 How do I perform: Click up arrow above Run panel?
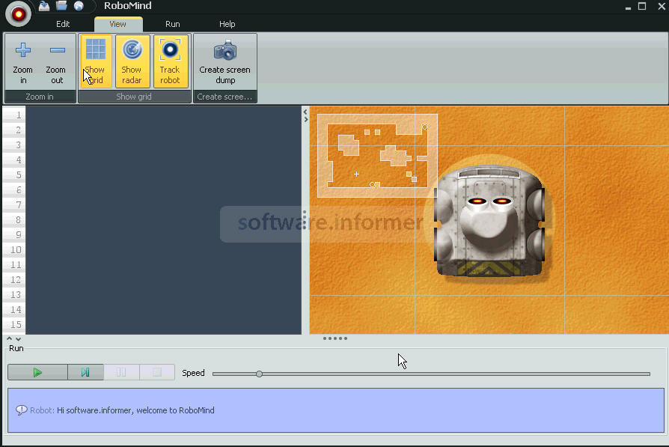pyautogui.click(x=10, y=338)
